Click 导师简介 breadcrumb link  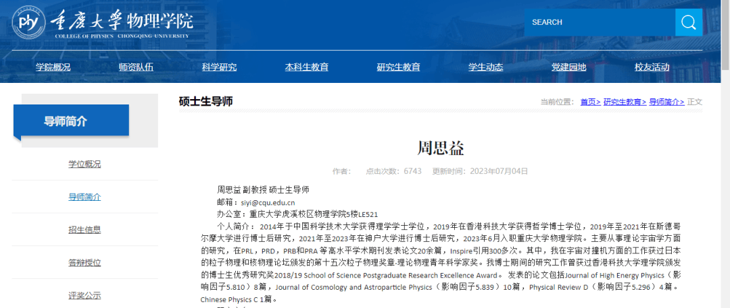click(666, 102)
